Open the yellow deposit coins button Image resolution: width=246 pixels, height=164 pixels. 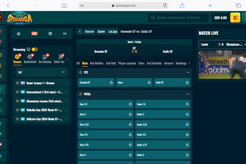click(235, 18)
